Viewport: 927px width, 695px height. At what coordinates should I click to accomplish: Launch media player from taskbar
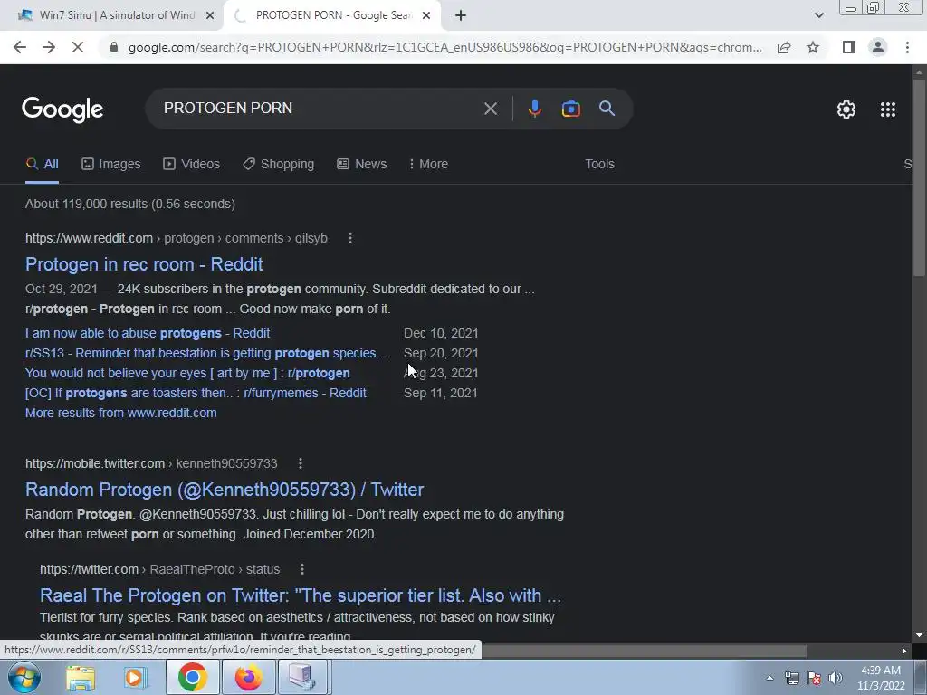tap(135, 677)
